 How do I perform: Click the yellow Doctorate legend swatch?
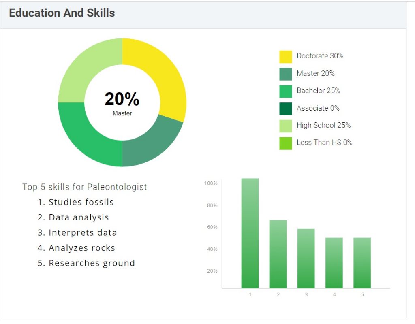click(286, 57)
